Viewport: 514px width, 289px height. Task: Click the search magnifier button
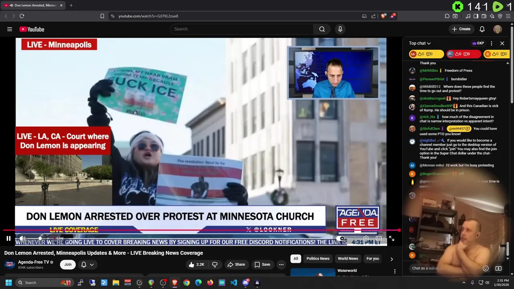[322, 29]
